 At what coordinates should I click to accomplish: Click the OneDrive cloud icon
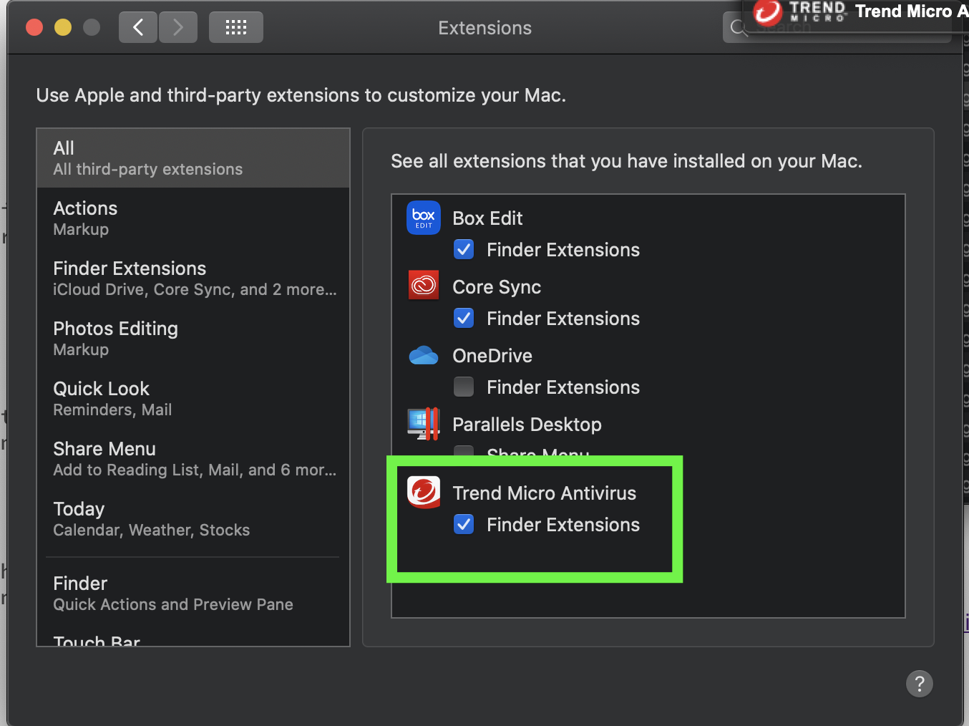[x=424, y=355]
